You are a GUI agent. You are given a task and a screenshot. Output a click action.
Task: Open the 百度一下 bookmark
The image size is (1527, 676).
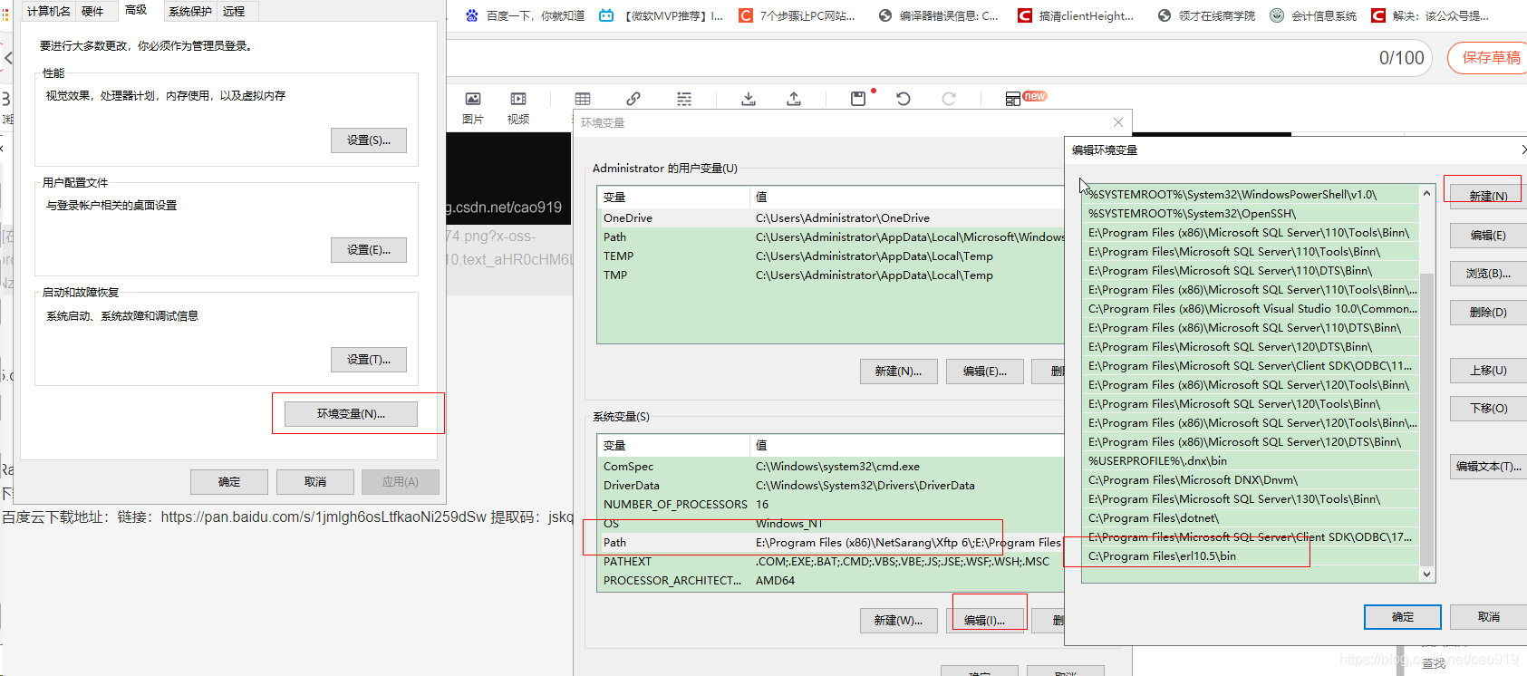(x=525, y=15)
